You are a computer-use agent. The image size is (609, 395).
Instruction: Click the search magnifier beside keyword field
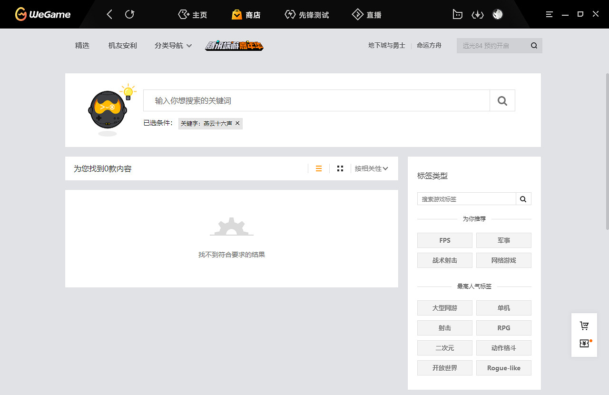(502, 100)
